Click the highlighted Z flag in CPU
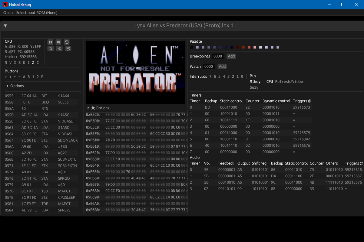This screenshot has width=364, height=242. [x=33, y=63]
